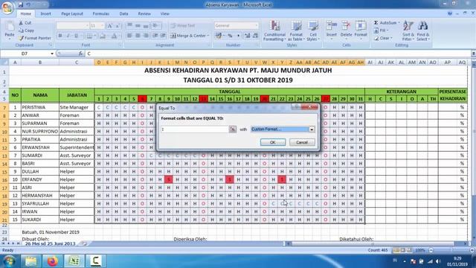The width and height of the screenshot is (476, 268).
Task: Toggle Italic formatting
Action: (x=68, y=36)
